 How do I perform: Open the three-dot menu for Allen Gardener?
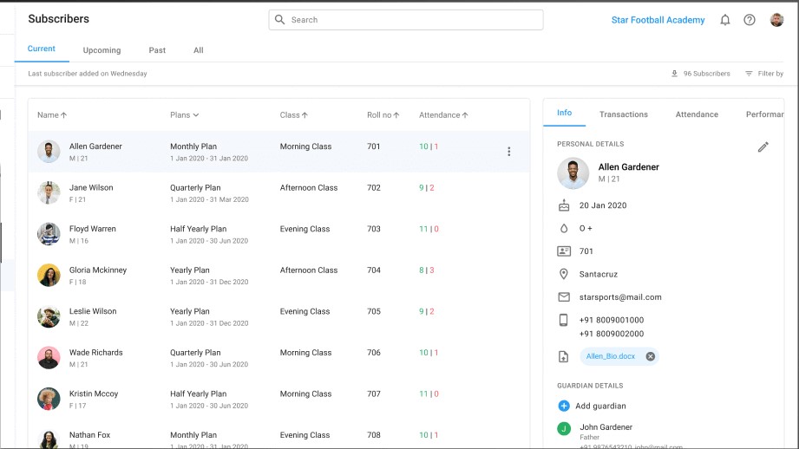(x=508, y=152)
